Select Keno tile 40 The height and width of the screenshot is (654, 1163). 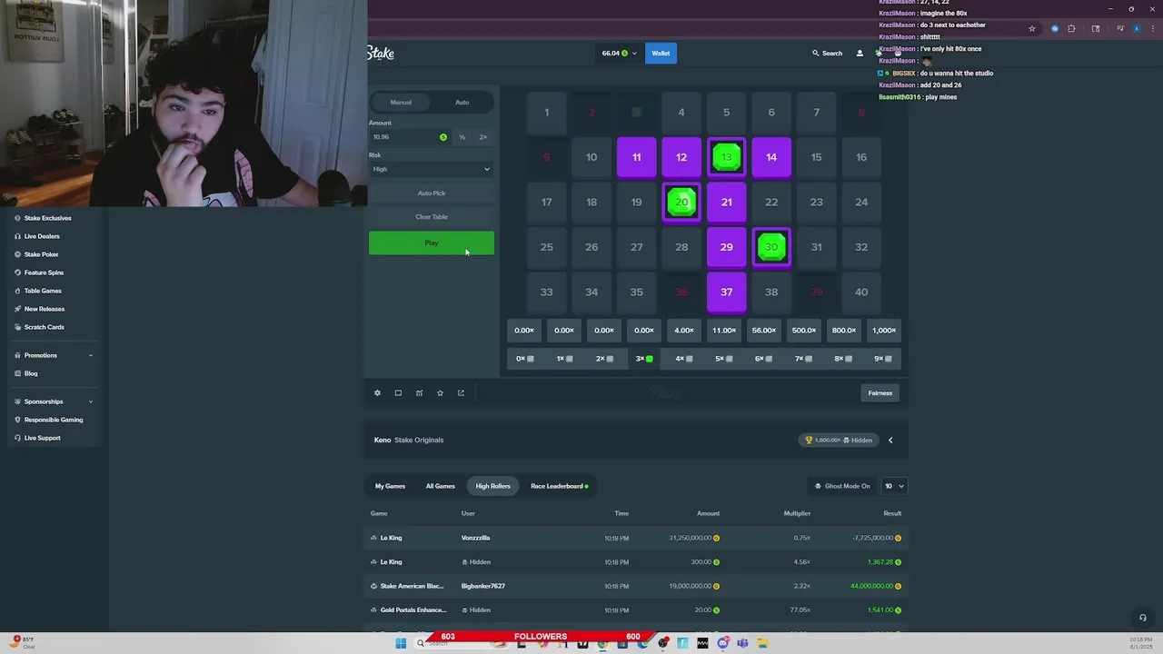861,292
